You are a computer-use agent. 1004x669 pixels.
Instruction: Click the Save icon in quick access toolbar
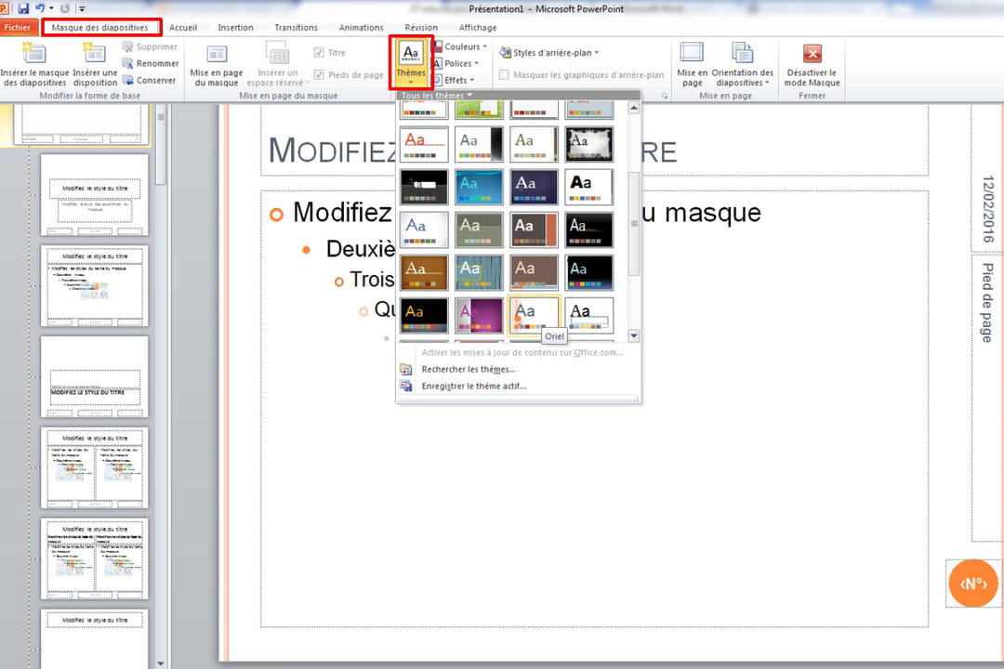point(23,7)
